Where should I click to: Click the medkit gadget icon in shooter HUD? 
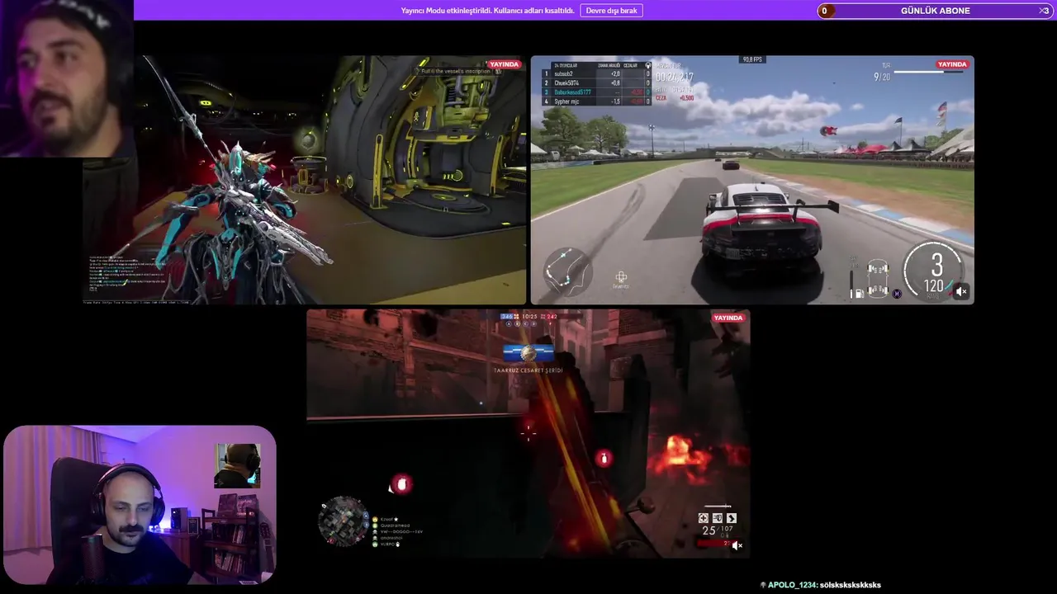point(703,518)
